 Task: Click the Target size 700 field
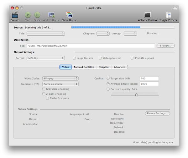click(x=149, y=79)
